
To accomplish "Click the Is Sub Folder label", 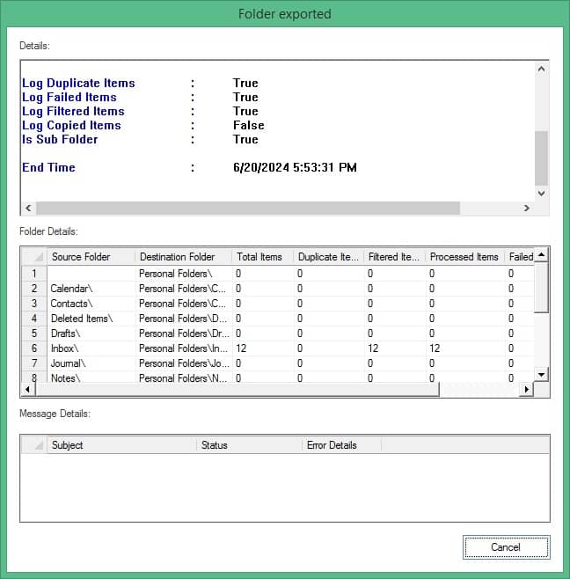I will (60, 140).
